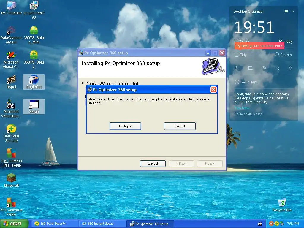Select the Skype desktop shortcut
304x228 pixels.
(34, 107)
